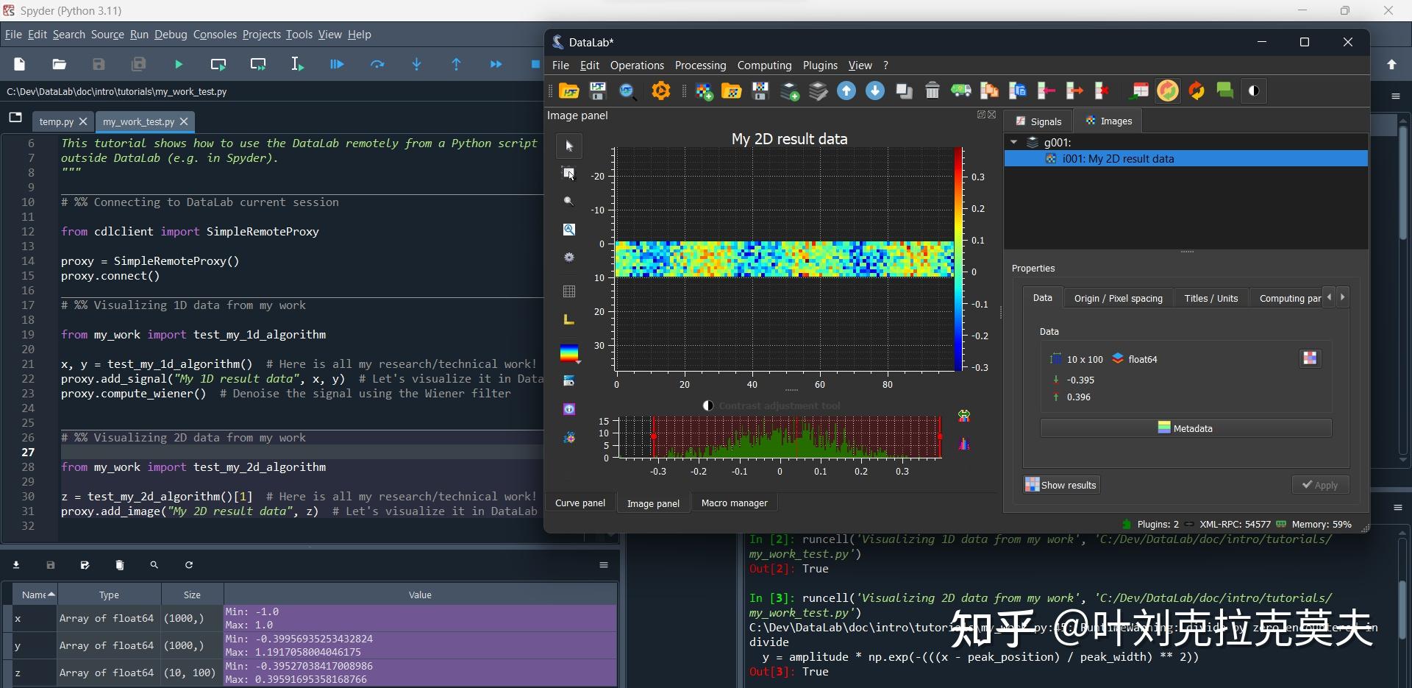This screenshot has width=1412, height=688.
Task: Move selected object down with blue arrow
Action: click(x=875, y=91)
